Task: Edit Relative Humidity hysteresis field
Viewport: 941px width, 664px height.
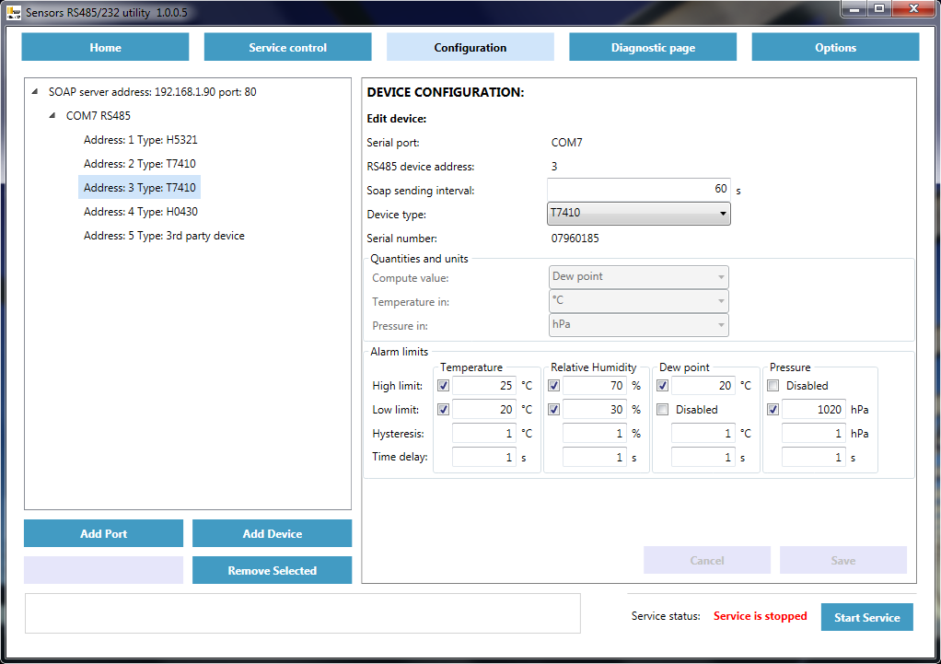Action: (594, 434)
